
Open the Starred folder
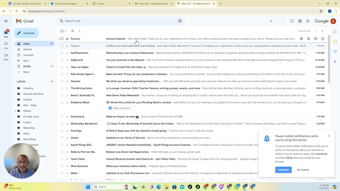click(x=35, y=49)
